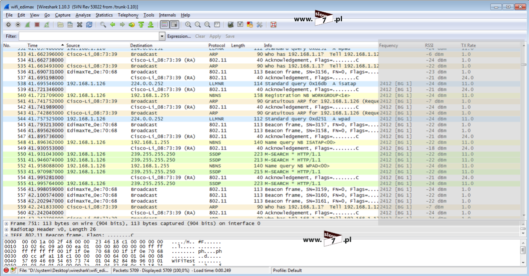Click the red expert info status icon
The image size is (529, 276).
pyautogui.click(x=6, y=270)
